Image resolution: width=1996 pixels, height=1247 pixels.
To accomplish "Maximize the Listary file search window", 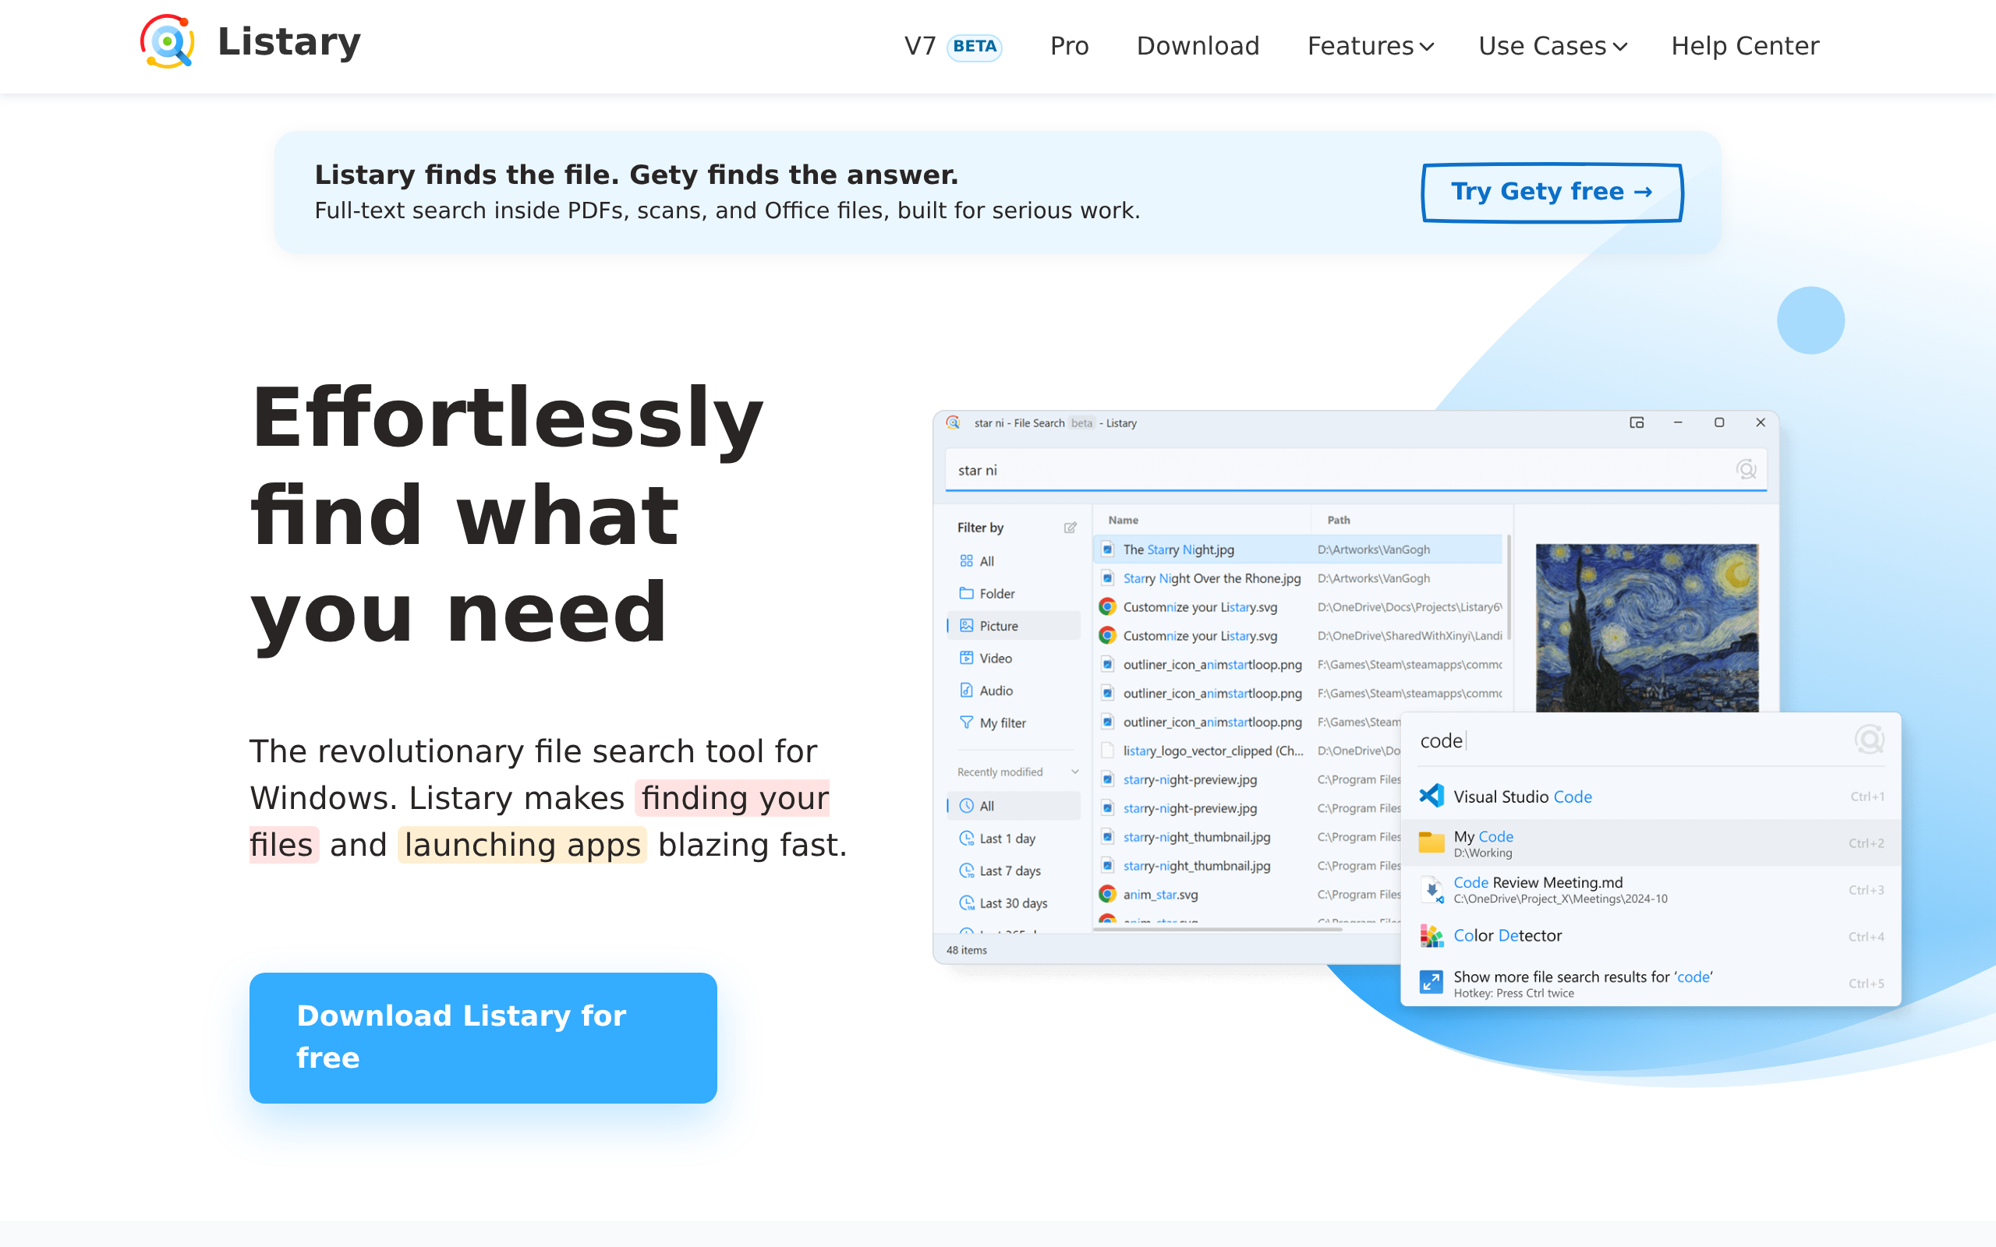I will click(x=1719, y=423).
